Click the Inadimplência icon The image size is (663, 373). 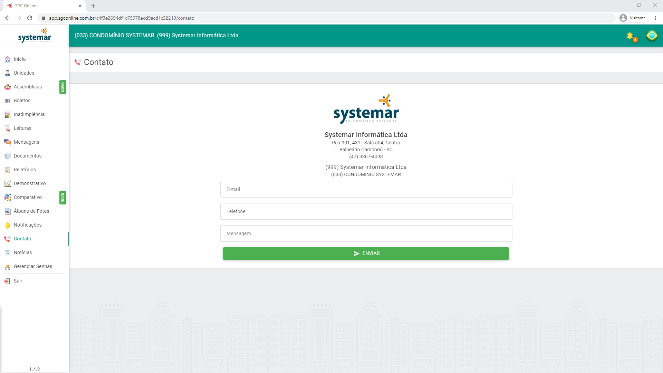click(x=8, y=115)
